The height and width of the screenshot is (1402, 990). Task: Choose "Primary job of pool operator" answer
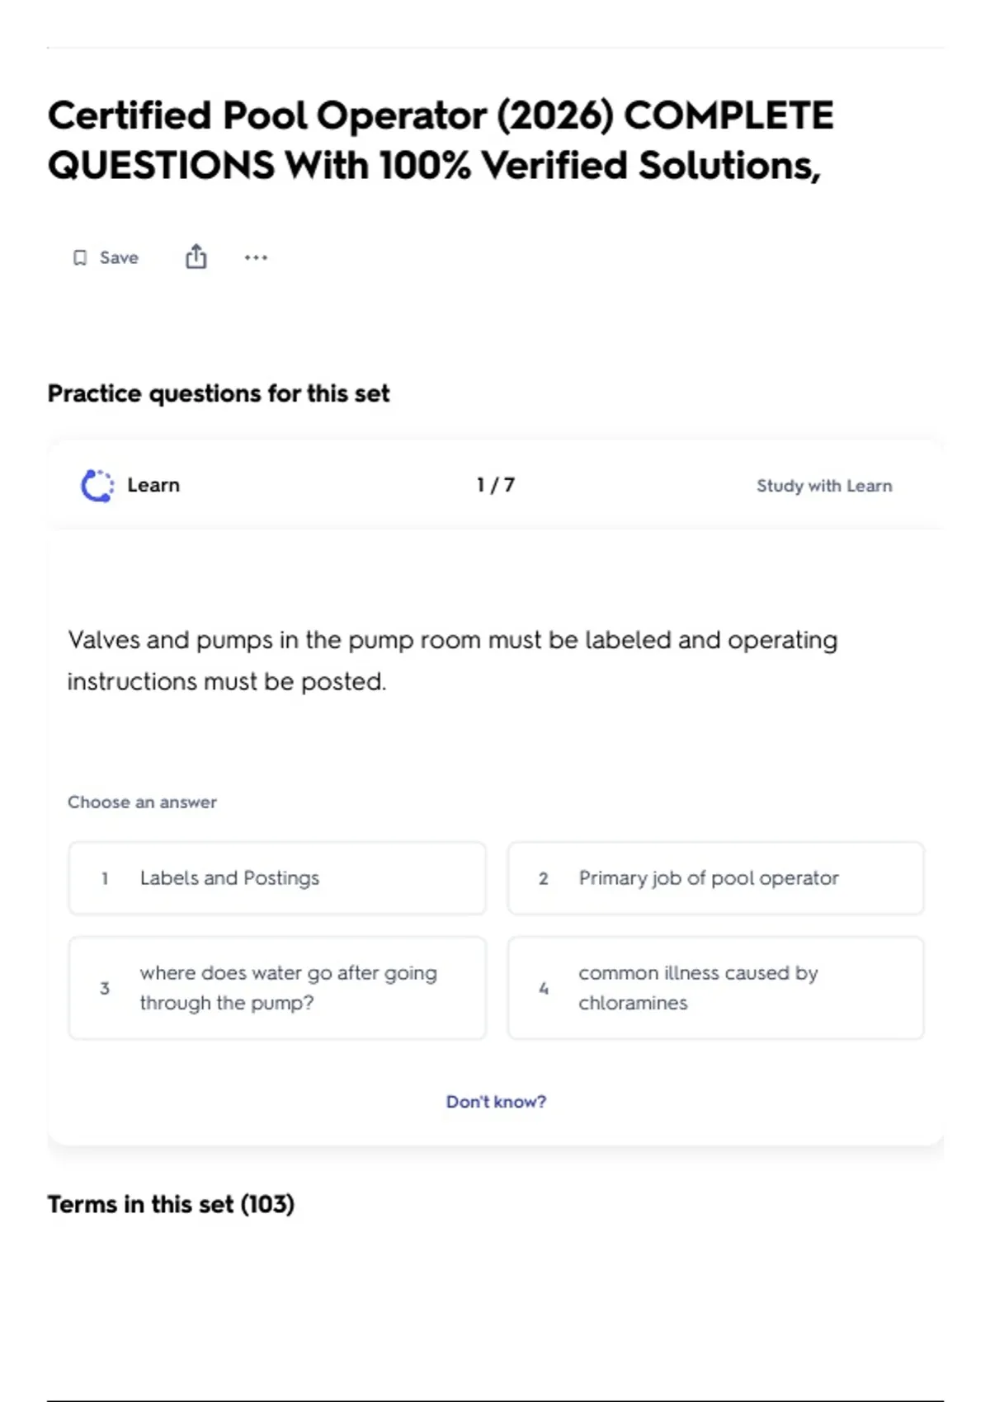point(708,878)
